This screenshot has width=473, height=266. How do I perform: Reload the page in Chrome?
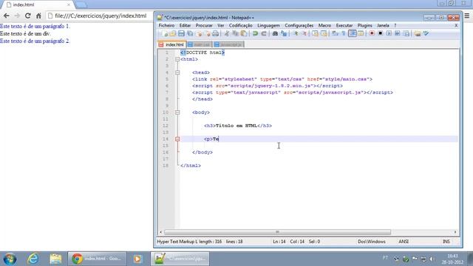(x=28, y=16)
